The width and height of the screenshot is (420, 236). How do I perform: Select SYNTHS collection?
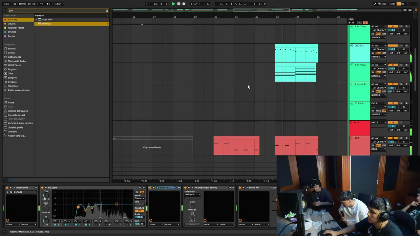pos(12,32)
